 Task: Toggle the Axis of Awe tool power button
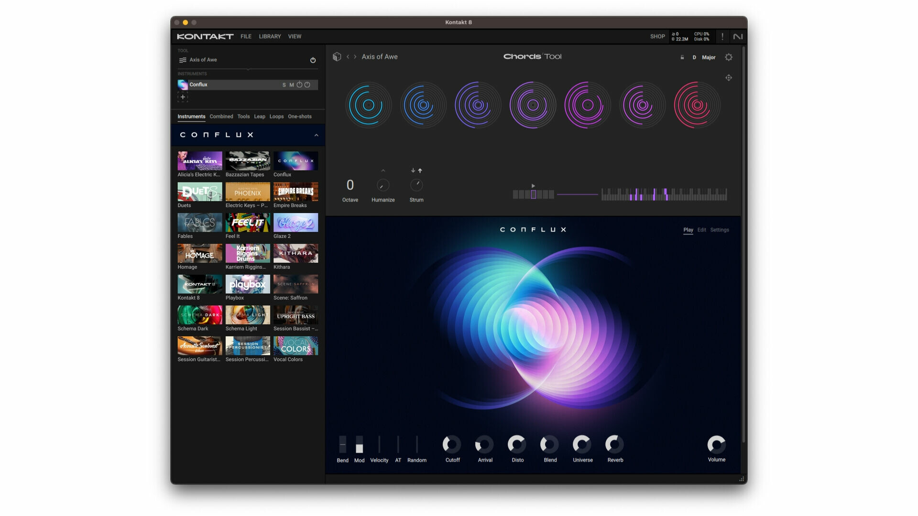pos(313,60)
